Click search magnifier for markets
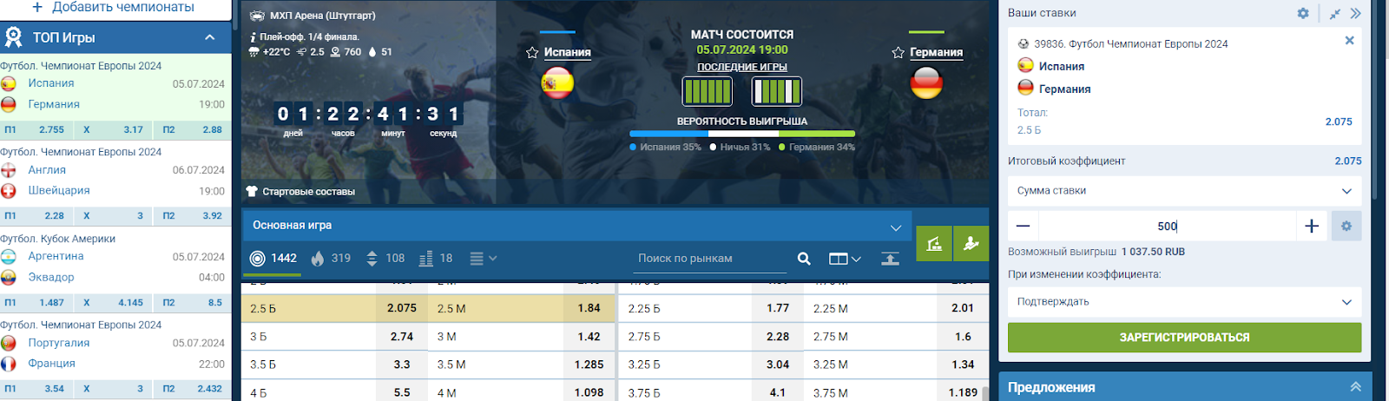Screen dimensions: 1389x401 804,259
